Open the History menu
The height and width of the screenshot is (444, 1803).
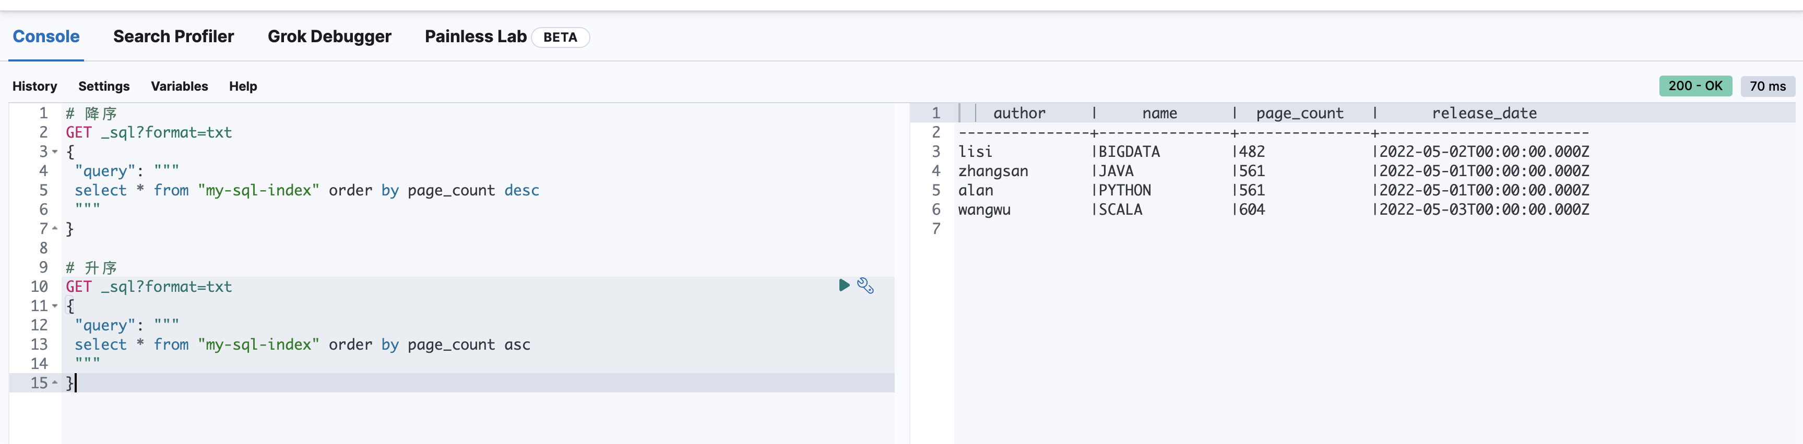pyautogui.click(x=35, y=86)
